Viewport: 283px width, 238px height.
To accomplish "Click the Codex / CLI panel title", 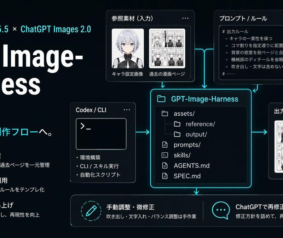I will [x=91, y=110].
